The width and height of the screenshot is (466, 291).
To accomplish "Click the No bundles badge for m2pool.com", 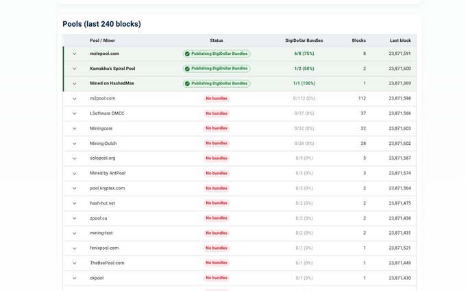I will click(x=217, y=99).
